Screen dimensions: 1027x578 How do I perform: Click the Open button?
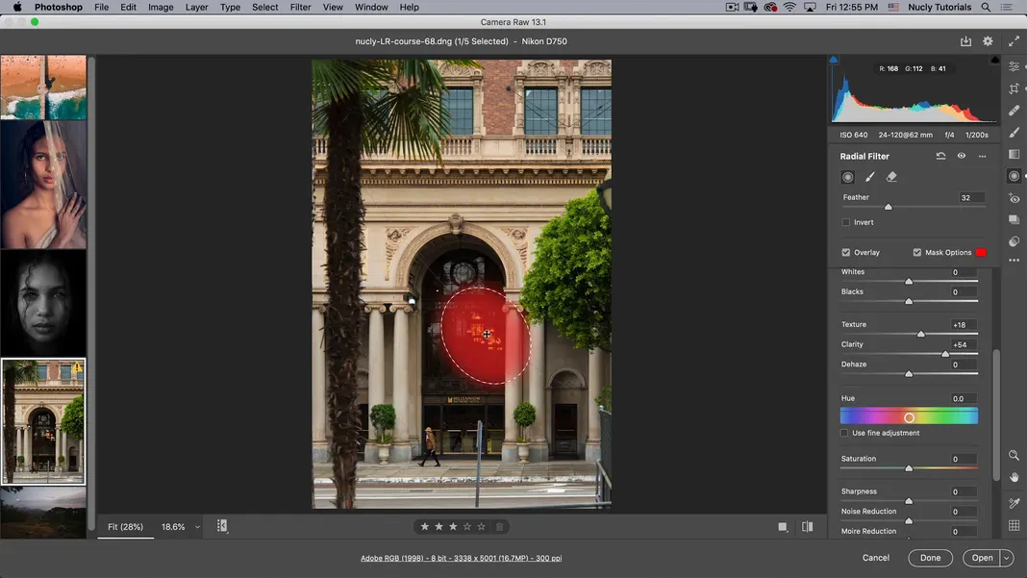(x=982, y=558)
